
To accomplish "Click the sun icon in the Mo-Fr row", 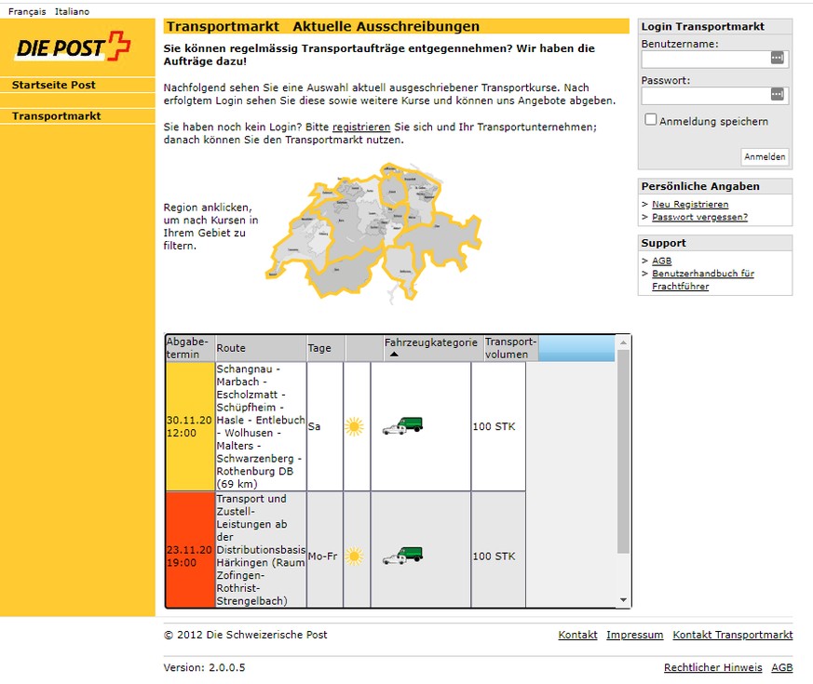I will point(354,556).
